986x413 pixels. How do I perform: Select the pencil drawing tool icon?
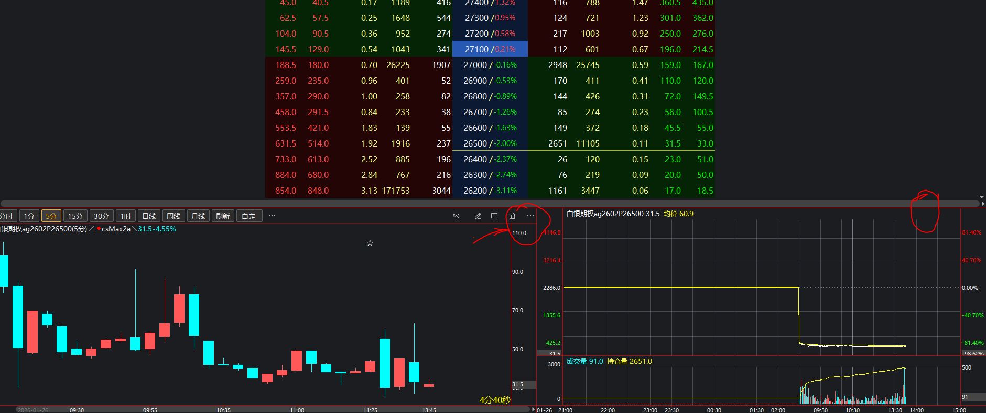[478, 216]
